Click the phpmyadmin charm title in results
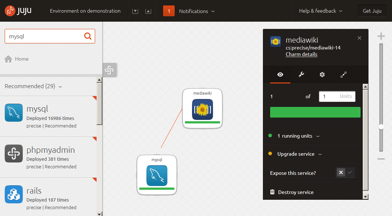The height and width of the screenshot is (216, 392). click(x=51, y=150)
